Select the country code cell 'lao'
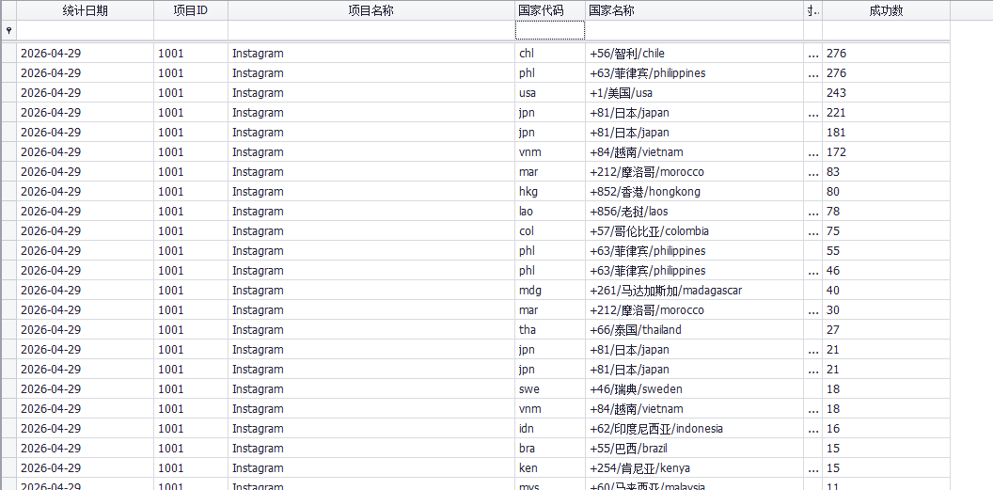 (x=550, y=211)
